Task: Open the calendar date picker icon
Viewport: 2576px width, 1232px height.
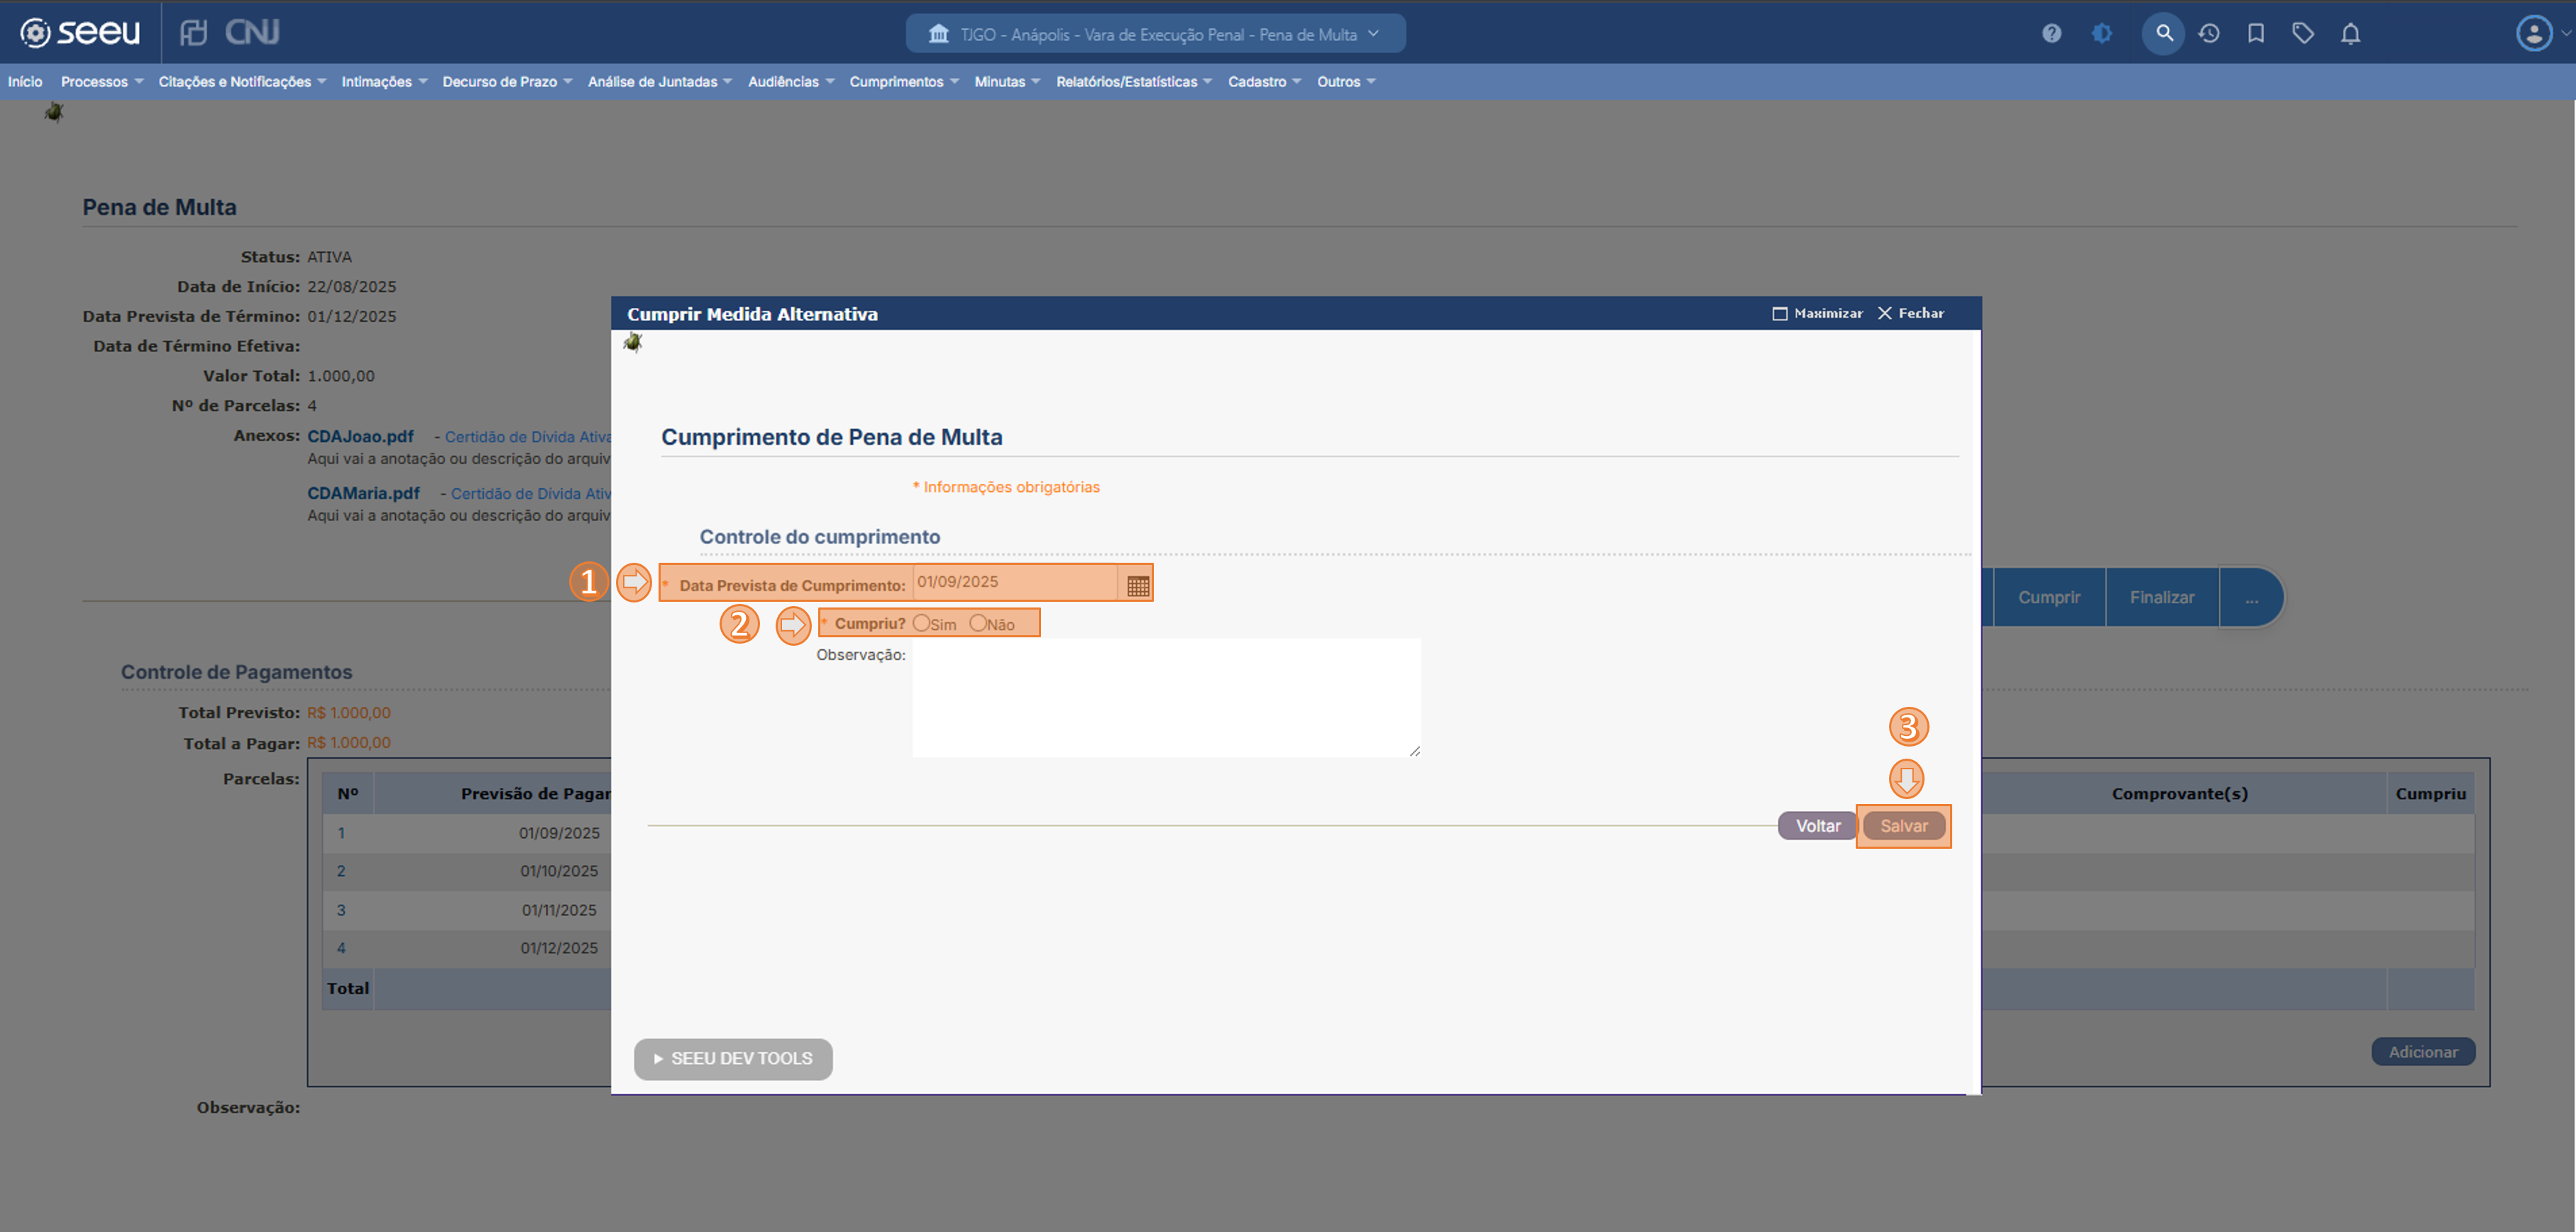Action: (x=1137, y=586)
